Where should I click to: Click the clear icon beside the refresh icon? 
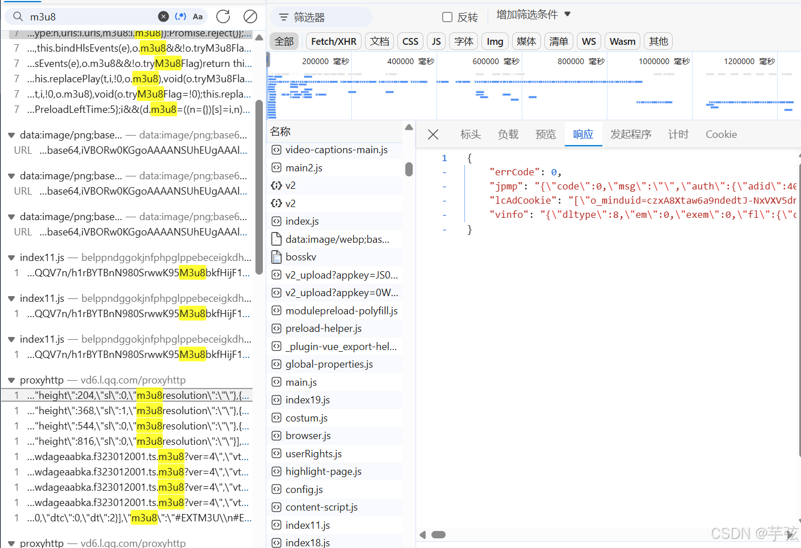coord(250,16)
